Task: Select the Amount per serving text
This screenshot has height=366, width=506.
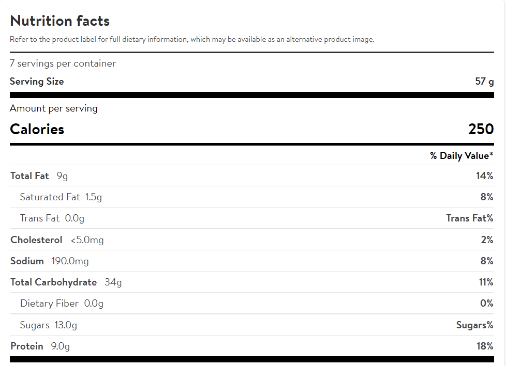Action: 53,108
